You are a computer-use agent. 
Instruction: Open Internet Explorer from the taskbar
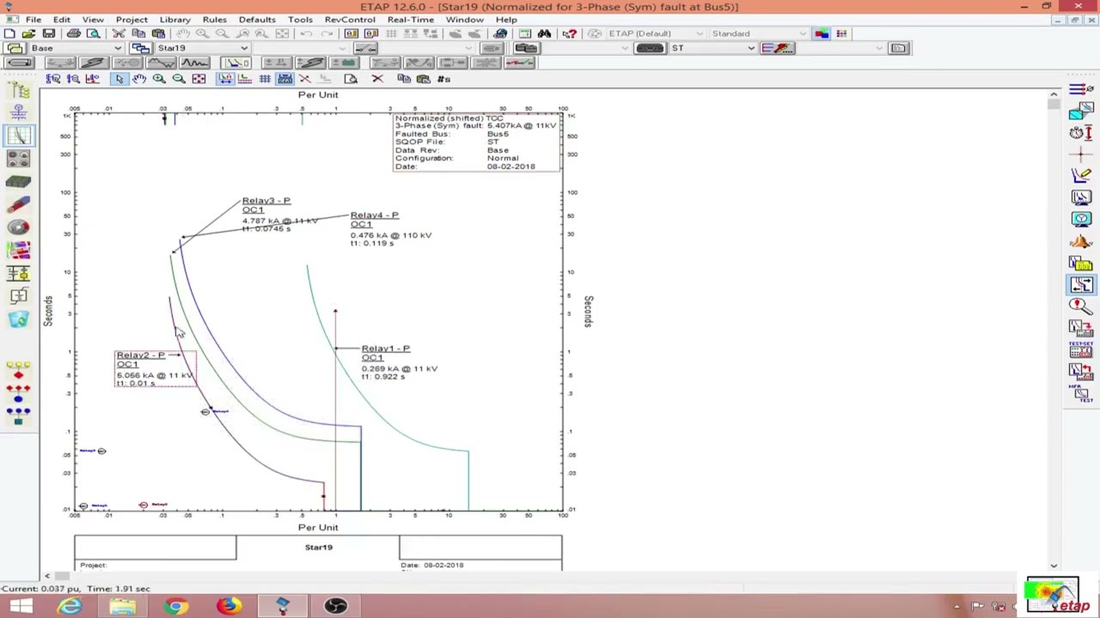[x=70, y=607]
